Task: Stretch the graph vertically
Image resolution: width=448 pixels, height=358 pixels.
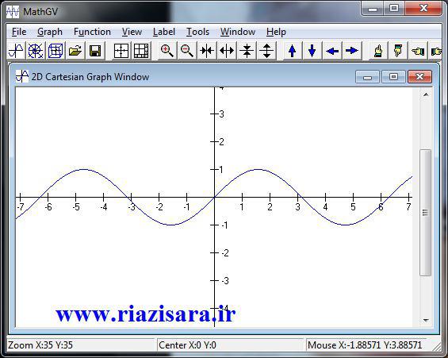Action: pyautogui.click(x=266, y=51)
